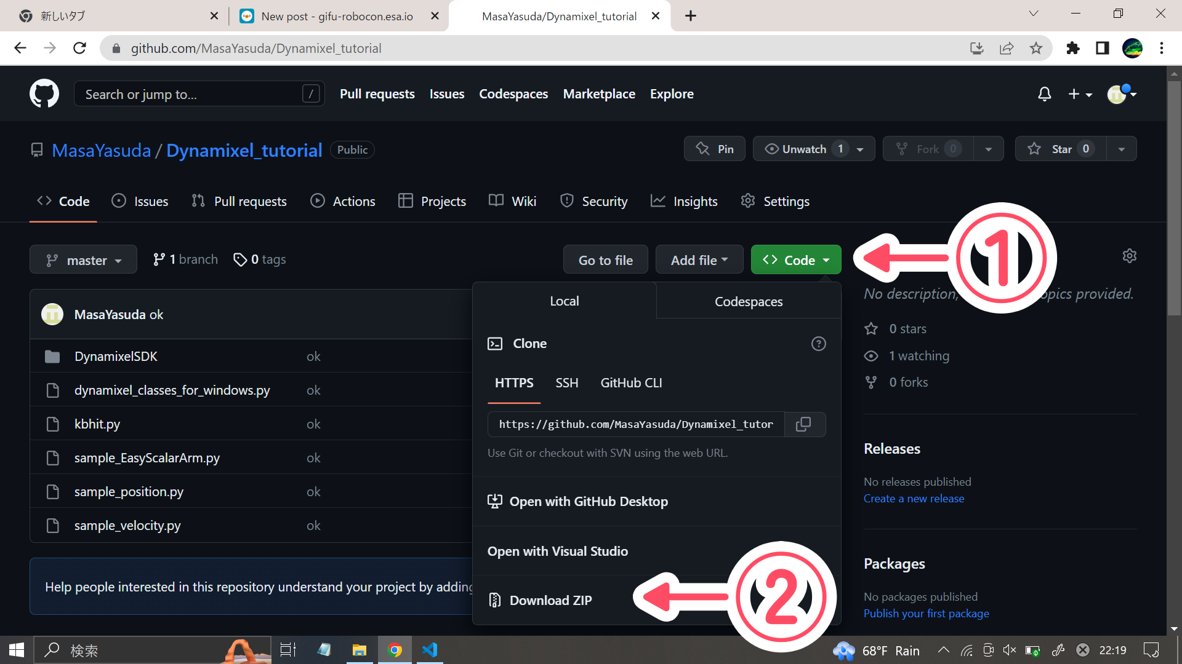1182x664 pixels.
Task: Switch to the Codespaces tab in popup
Action: (x=748, y=301)
